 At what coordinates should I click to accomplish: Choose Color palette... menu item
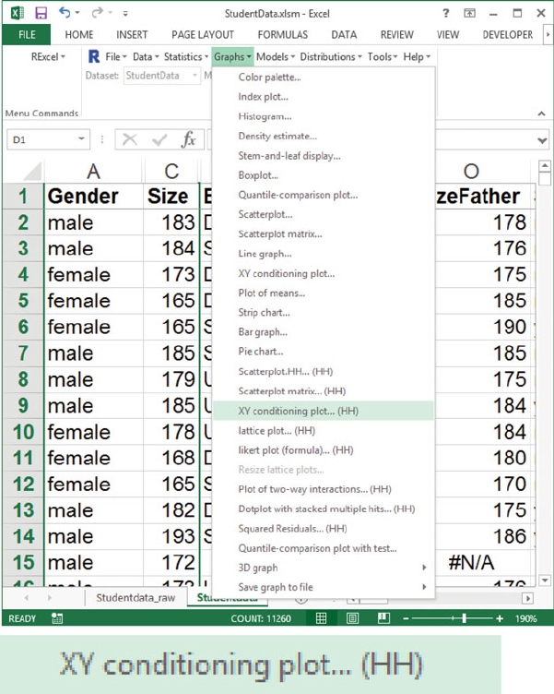point(324,77)
